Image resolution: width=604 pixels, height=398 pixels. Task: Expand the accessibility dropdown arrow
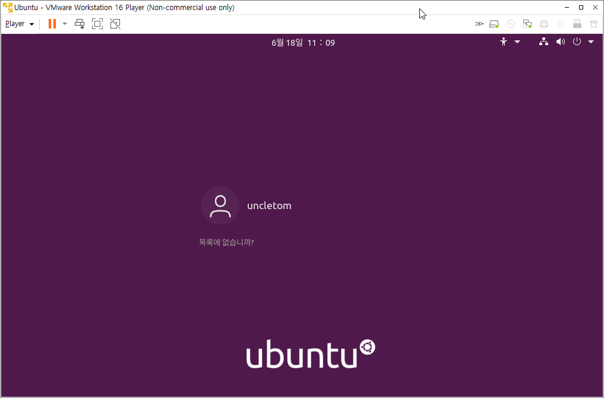click(x=517, y=42)
